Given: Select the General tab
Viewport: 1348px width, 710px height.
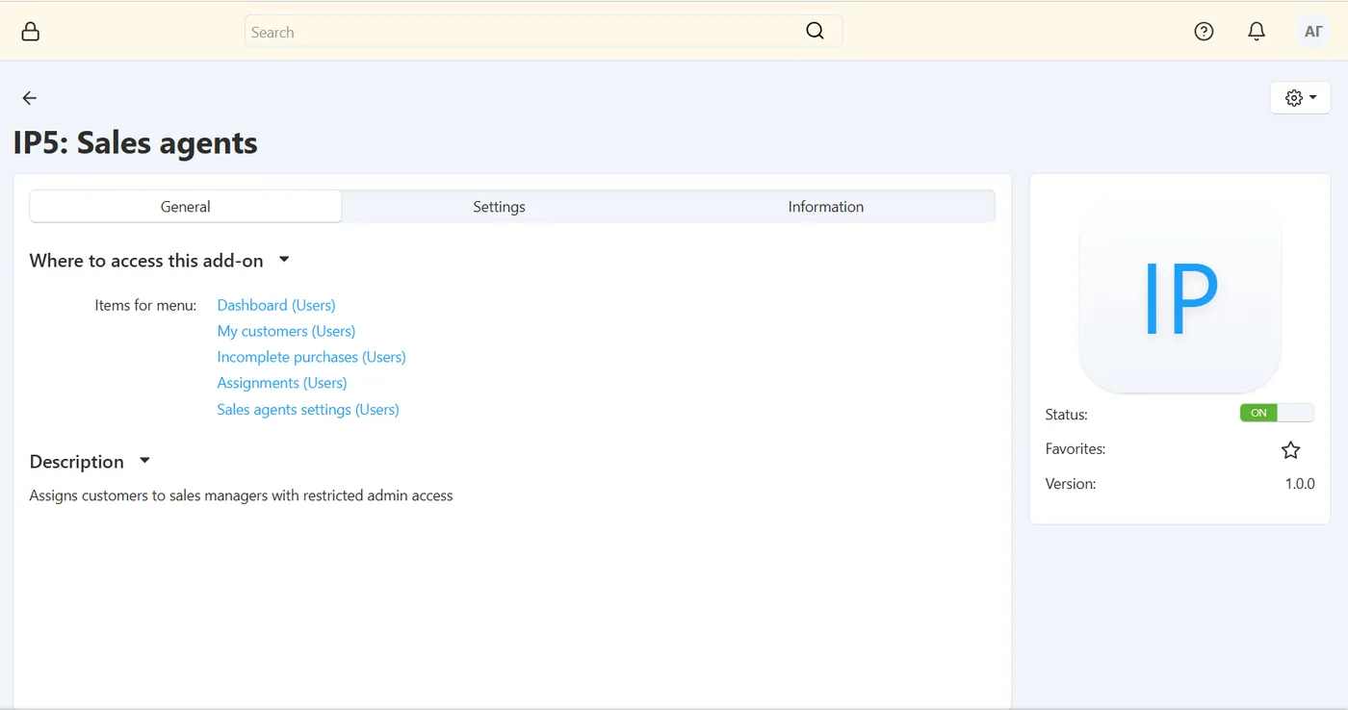Looking at the screenshot, I should pos(186,207).
